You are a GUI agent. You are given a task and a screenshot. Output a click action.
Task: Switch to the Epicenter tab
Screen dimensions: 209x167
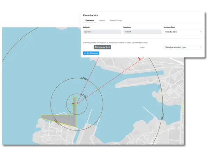[90, 21]
